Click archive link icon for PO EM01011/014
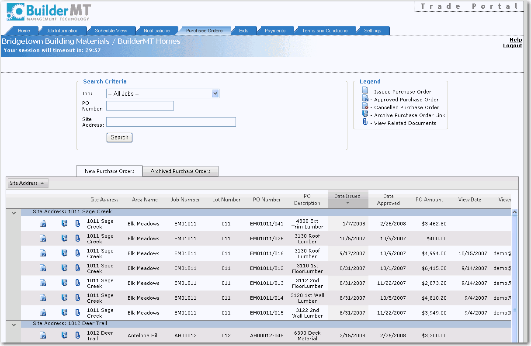This screenshot has height=346, width=531. (x=65, y=298)
